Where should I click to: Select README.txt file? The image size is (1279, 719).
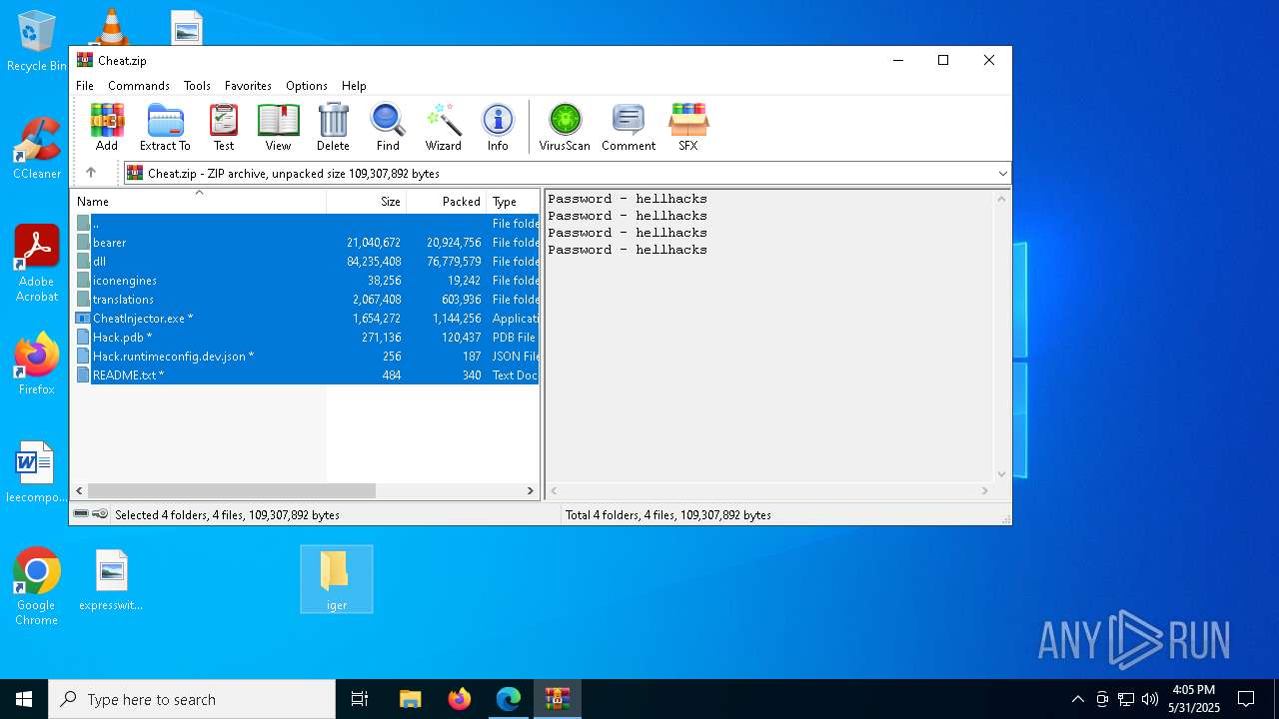click(x=306, y=375)
